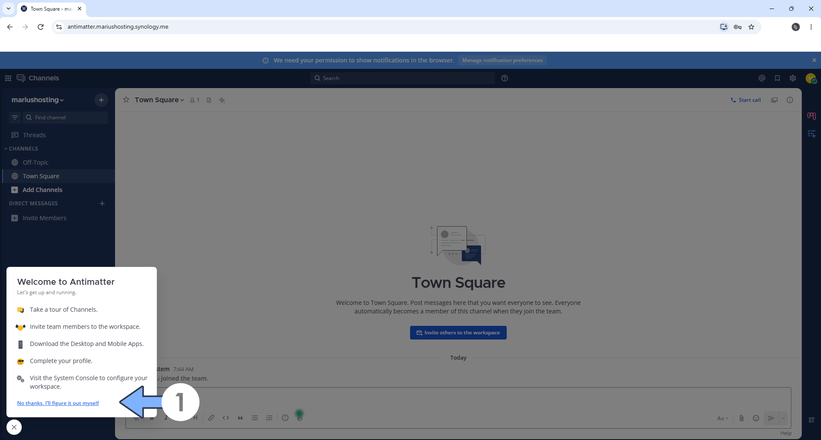This screenshot has width=821, height=440.
Task: Select Town Square channel in sidebar
Action: pyautogui.click(x=58, y=176)
